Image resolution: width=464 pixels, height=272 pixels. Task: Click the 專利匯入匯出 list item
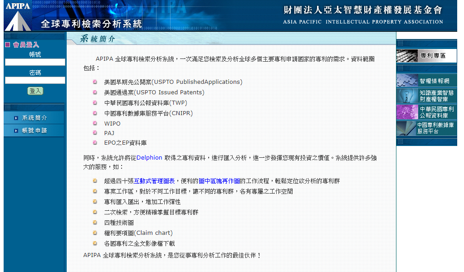[142, 202]
